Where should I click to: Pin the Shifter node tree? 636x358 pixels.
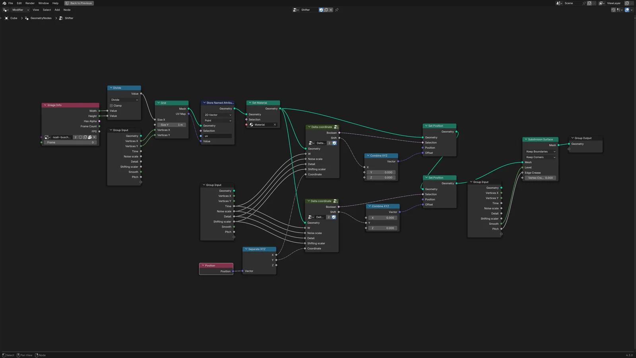coord(337,10)
